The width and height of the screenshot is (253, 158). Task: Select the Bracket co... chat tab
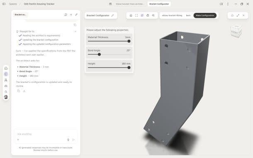tap(20, 15)
